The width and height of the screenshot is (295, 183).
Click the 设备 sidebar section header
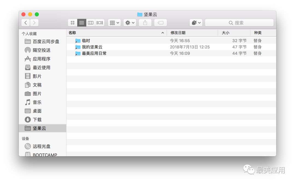[25, 139]
